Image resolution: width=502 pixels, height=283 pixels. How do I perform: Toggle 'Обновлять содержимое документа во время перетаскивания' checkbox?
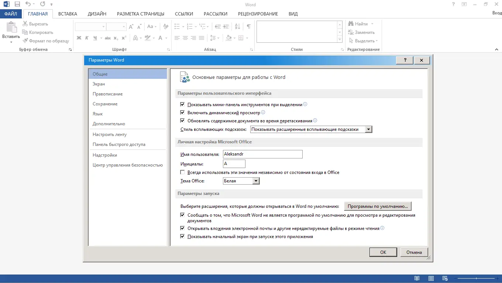click(182, 120)
